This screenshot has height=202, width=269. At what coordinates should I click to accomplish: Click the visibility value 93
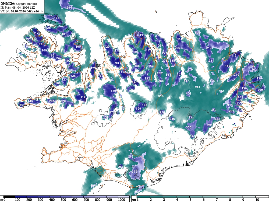(117, 63)
